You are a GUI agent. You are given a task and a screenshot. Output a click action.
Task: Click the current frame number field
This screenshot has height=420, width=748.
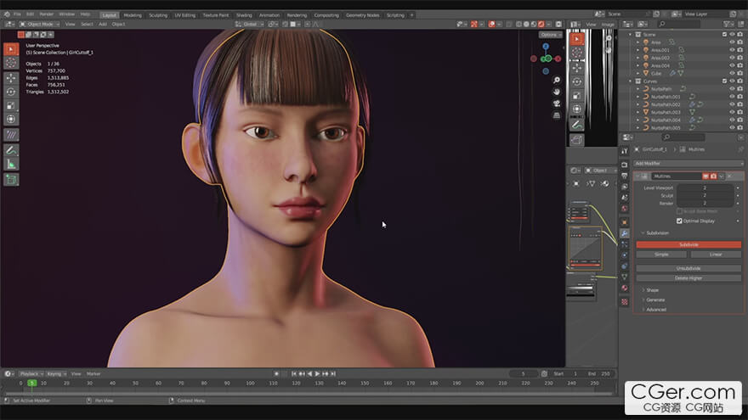tap(524, 374)
